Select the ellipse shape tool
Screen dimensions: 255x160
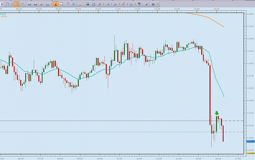tap(131, 4)
